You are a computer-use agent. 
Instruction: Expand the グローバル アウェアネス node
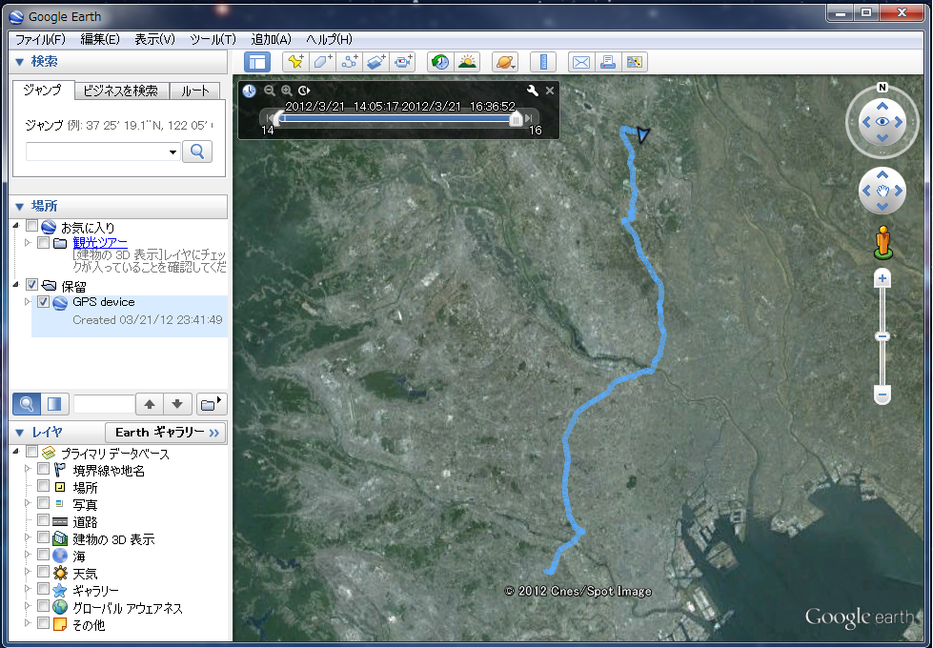(x=28, y=606)
